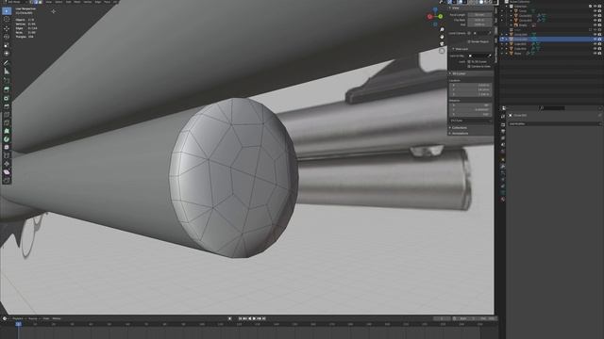Hide the highlighted outliner object via eye icon
The height and width of the screenshot is (339, 604).
pyautogui.click(x=596, y=40)
